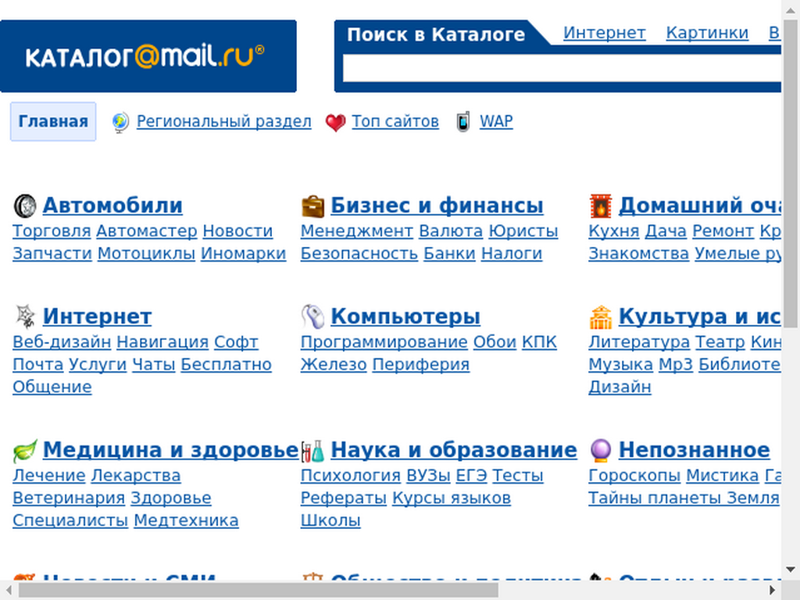
Task: Click the Железо link
Action: tap(334, 365)
